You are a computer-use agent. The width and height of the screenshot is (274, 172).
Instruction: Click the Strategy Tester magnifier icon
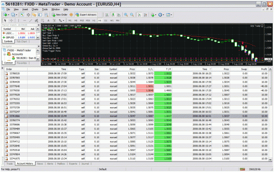click(x=46, y=15)
